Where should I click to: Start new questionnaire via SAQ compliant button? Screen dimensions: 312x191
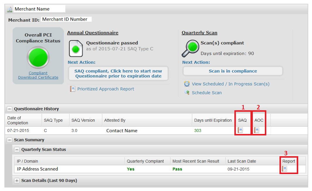[x=118, y=73]
